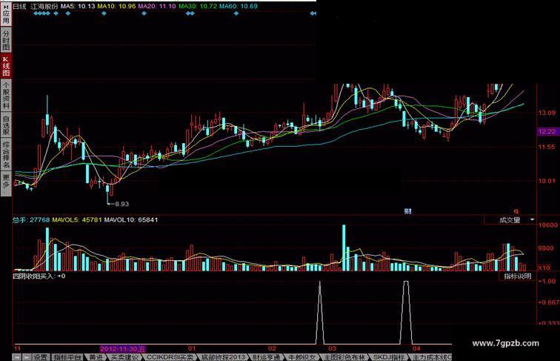Click the 总手: 27768 volume label

[31, 219]
